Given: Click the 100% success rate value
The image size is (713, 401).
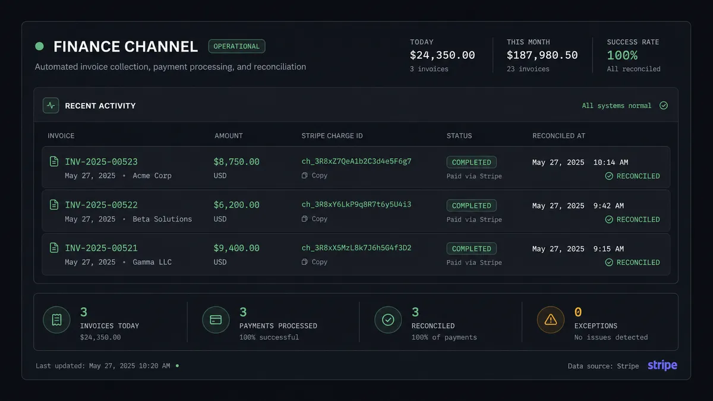Looking at the screenshot, I should pos(622,55).
